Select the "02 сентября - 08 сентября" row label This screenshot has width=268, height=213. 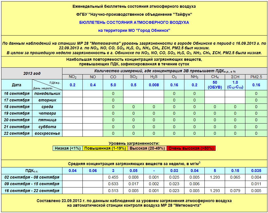coord(32,177)
